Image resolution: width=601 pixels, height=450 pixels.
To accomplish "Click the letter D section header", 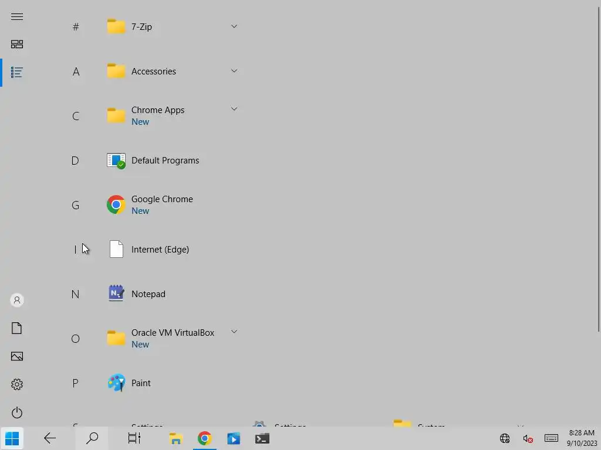I will pos(76,161).
